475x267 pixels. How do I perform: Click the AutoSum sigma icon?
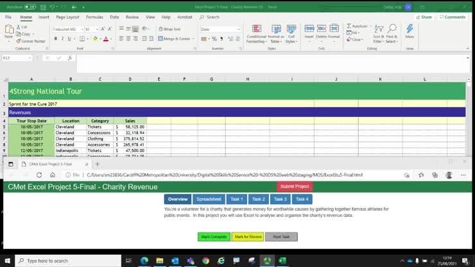click(349, 26)
